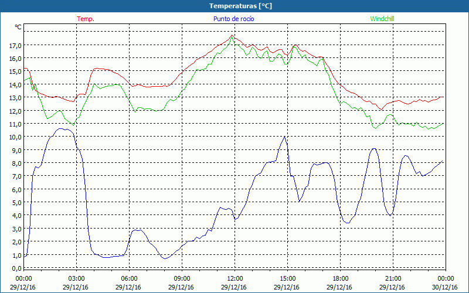The image size is (469, 293).
Task: Click the 12:00 time axis label
Action: coord(235,279)
